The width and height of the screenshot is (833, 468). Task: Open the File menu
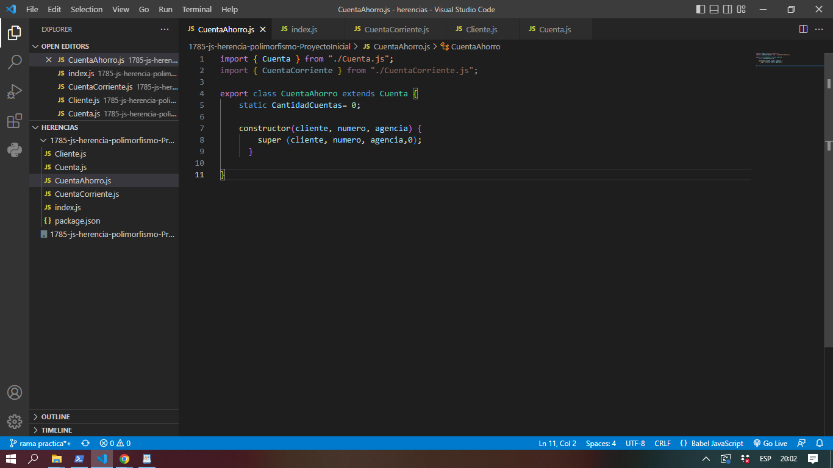click(32, 9)
